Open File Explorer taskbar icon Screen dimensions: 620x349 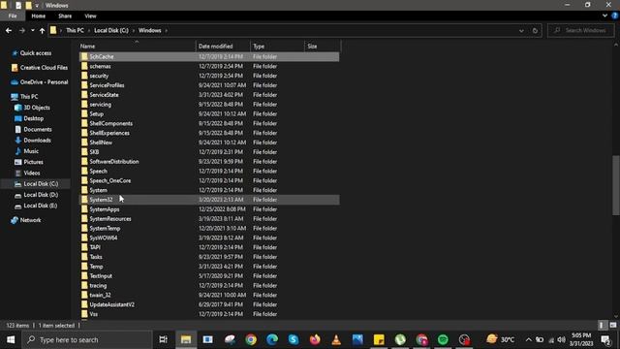coord(186,340)
